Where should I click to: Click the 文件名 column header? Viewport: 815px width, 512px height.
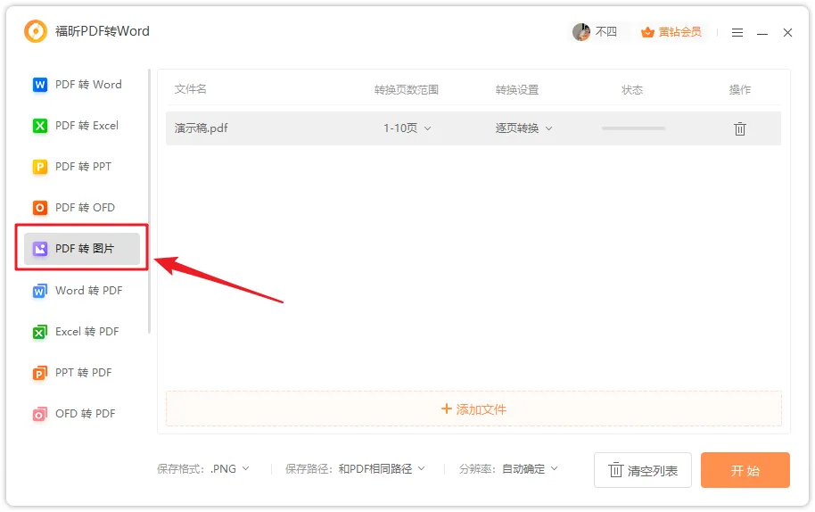(x=190, y=89)
